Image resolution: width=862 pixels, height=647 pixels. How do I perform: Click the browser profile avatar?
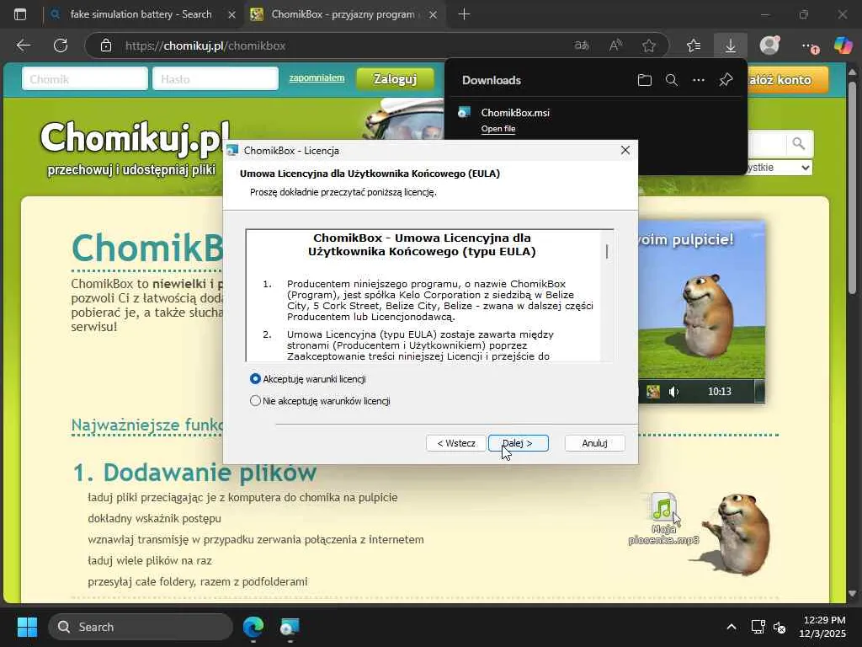769,45
